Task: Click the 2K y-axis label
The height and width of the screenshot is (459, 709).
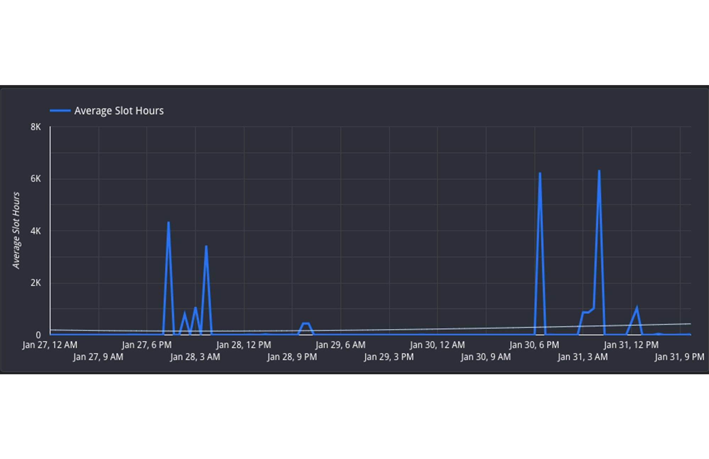Action: click(36, 283)
